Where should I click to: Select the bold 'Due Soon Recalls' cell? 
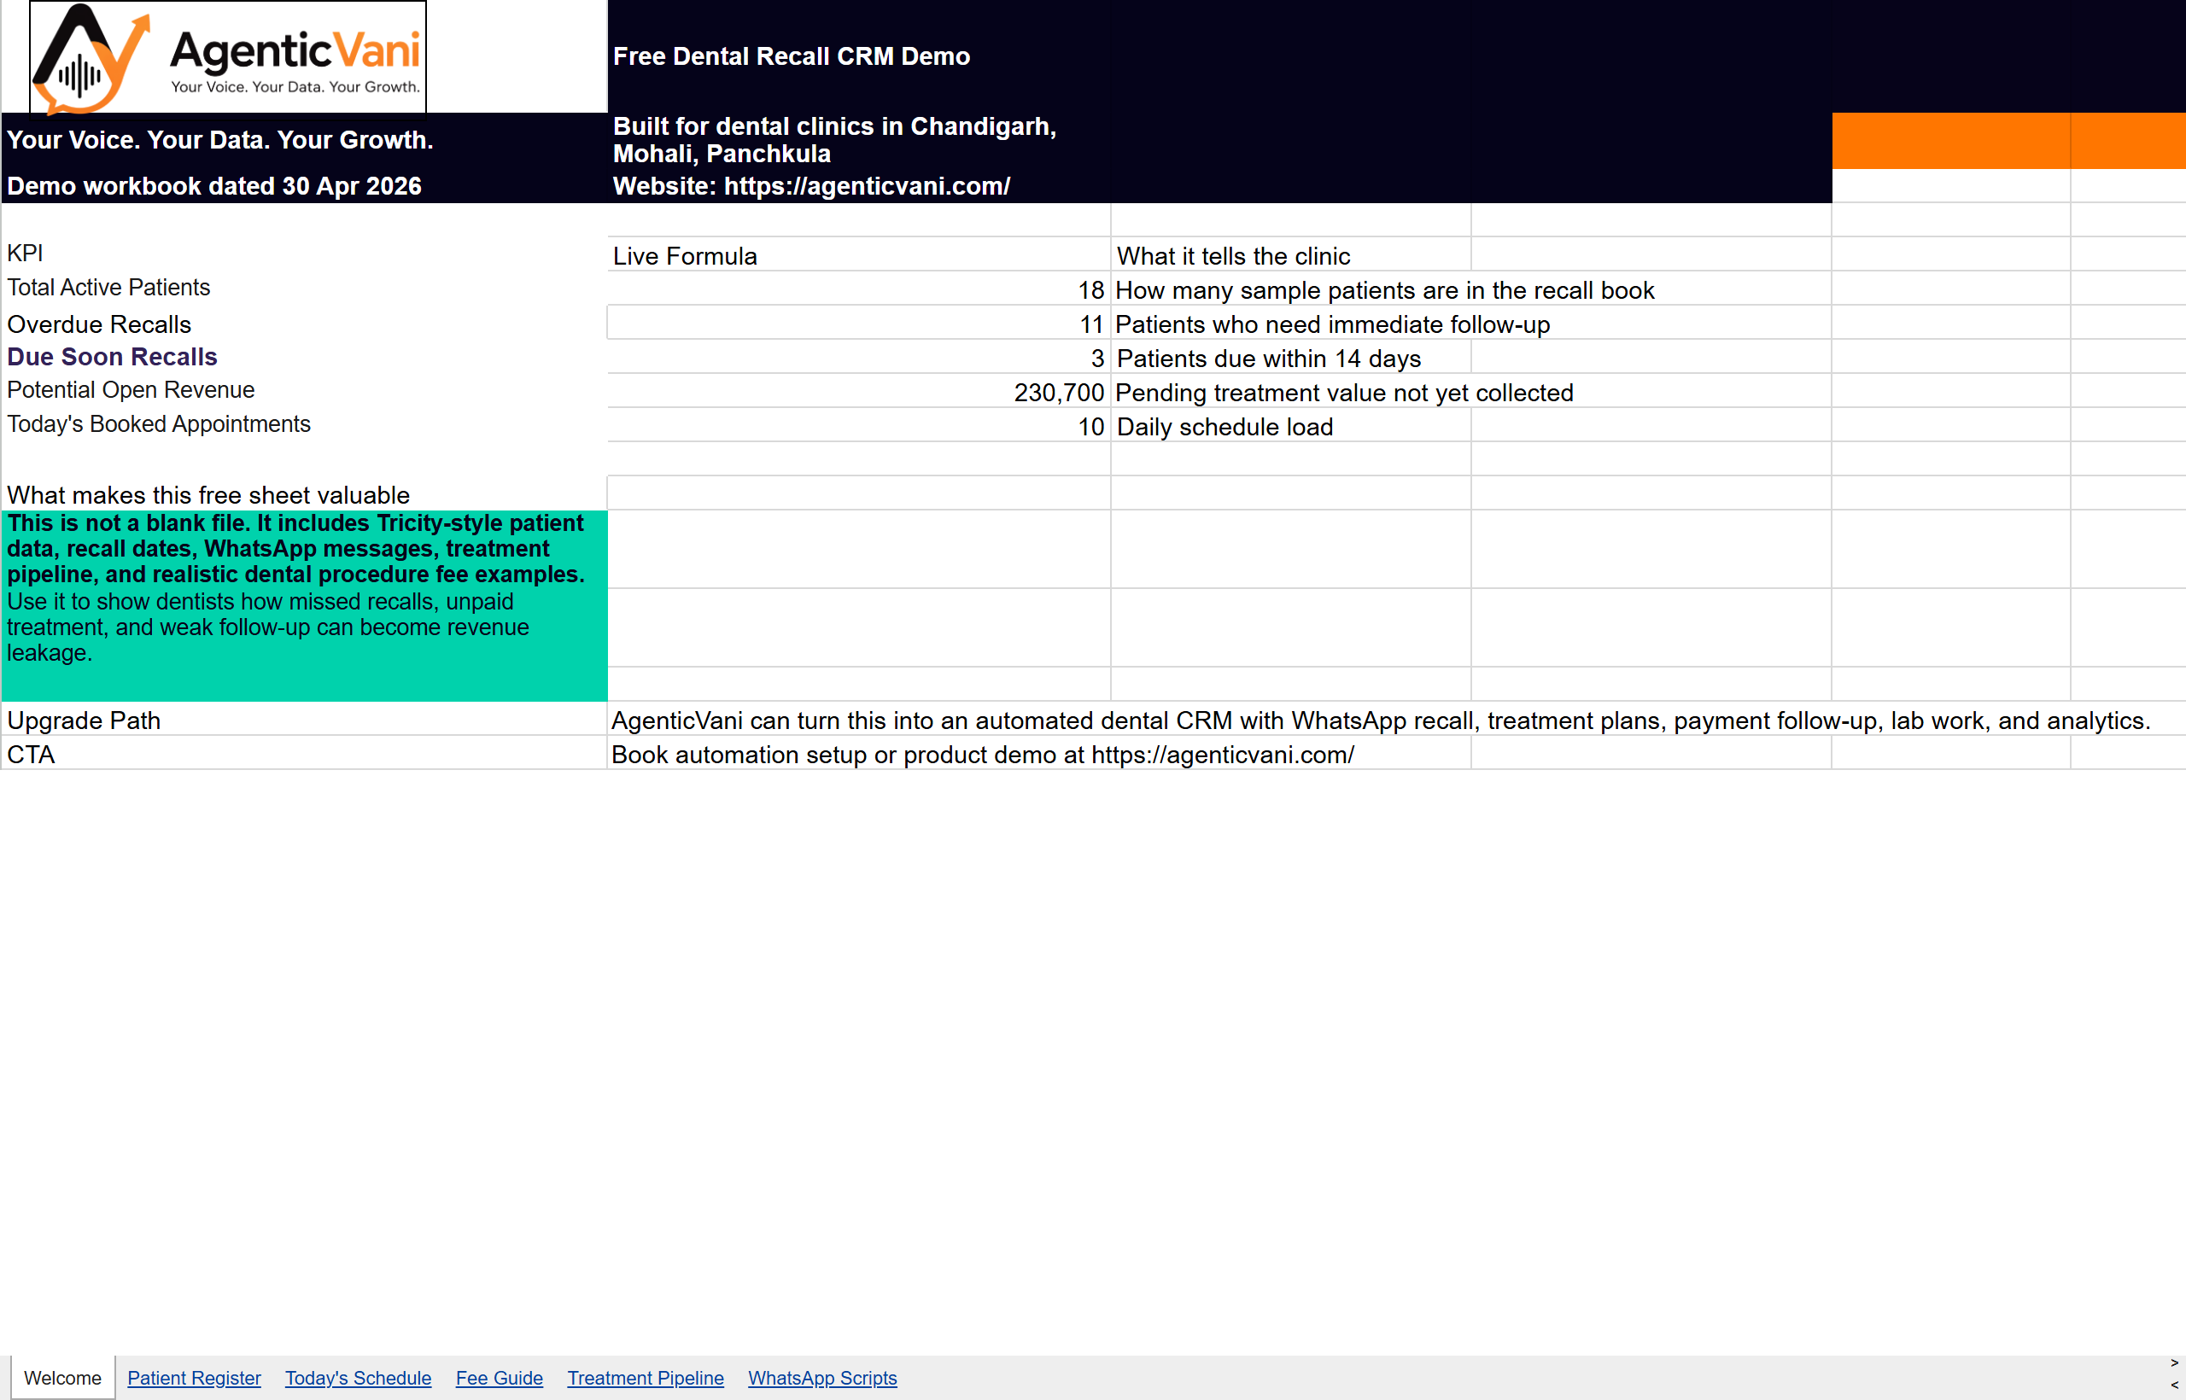pyautogui.click(x=305, y=356)
